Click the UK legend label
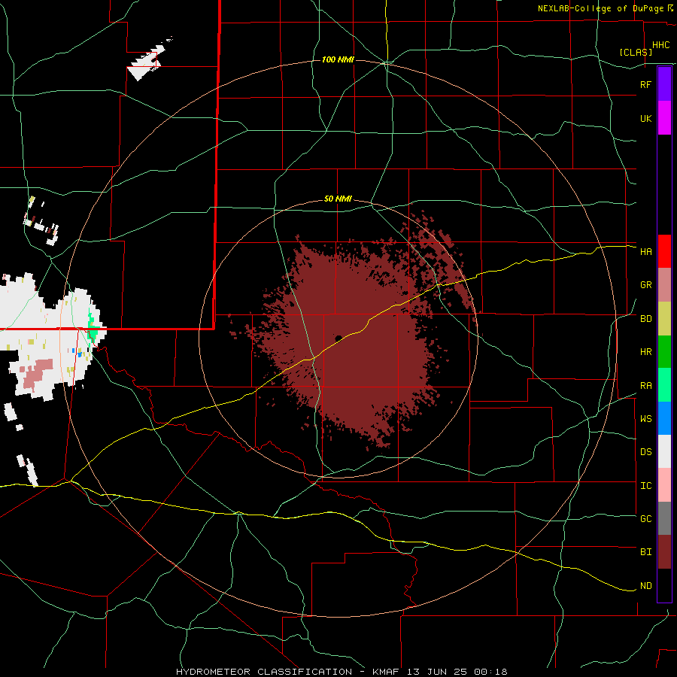The image size is (677, 677). 645,118
